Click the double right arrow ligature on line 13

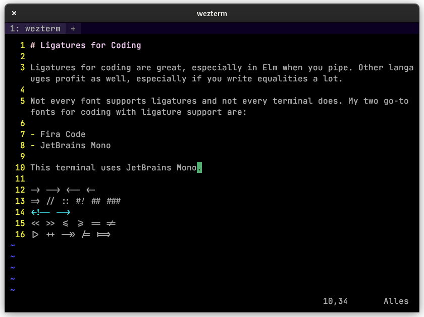click(x=35, y=201)
